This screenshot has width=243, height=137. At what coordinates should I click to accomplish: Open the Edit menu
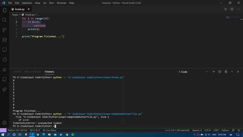17,3
